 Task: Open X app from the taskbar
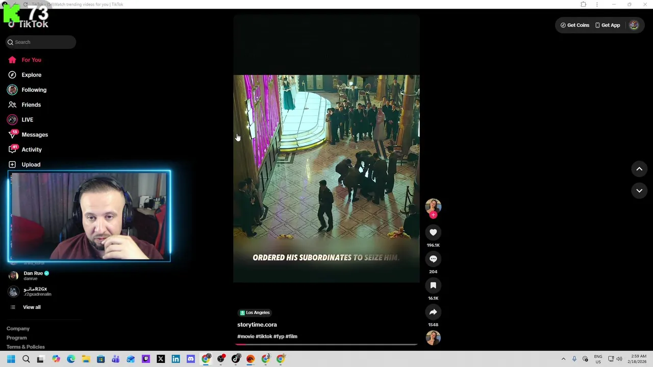[161, 359]
